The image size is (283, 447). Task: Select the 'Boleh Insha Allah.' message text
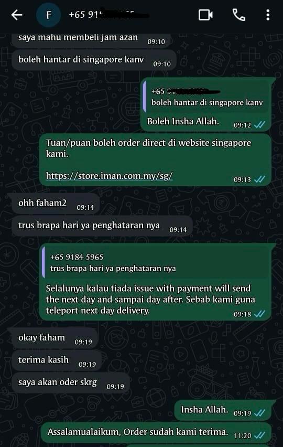click(183, 121)
